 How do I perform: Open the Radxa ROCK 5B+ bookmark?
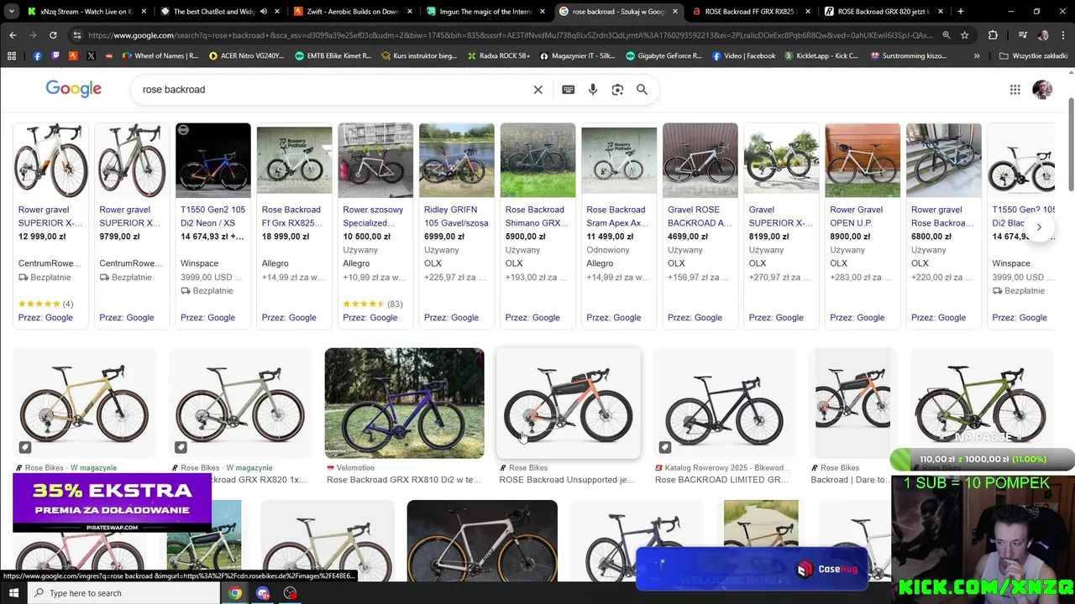[499, 55]
